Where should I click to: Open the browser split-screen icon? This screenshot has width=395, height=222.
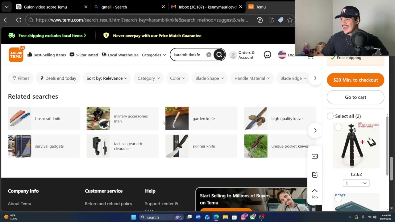click(271, 20)
